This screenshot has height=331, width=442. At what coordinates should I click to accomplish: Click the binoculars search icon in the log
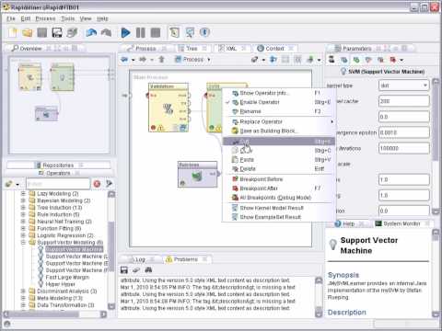148,269
